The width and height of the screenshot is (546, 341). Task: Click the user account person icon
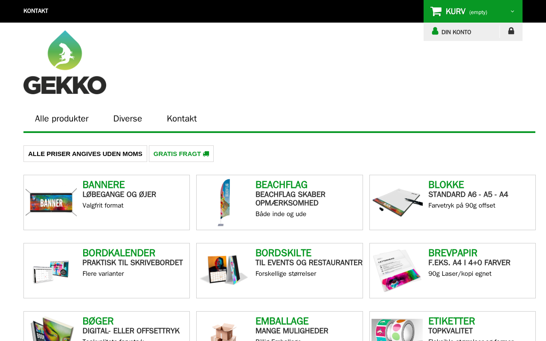[x=435, y=31]
